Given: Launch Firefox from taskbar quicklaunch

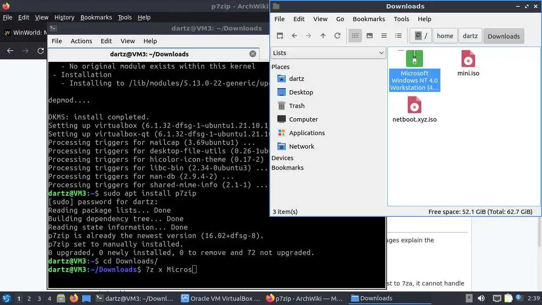Looking at the screenshot, I should coord(74,299).
